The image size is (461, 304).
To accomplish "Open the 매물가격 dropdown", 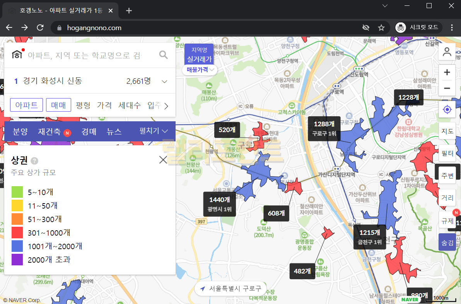I will click(200, 70).
